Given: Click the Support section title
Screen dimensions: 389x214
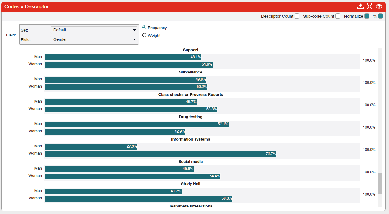Looking at the screenshot, I should (191, 50).
